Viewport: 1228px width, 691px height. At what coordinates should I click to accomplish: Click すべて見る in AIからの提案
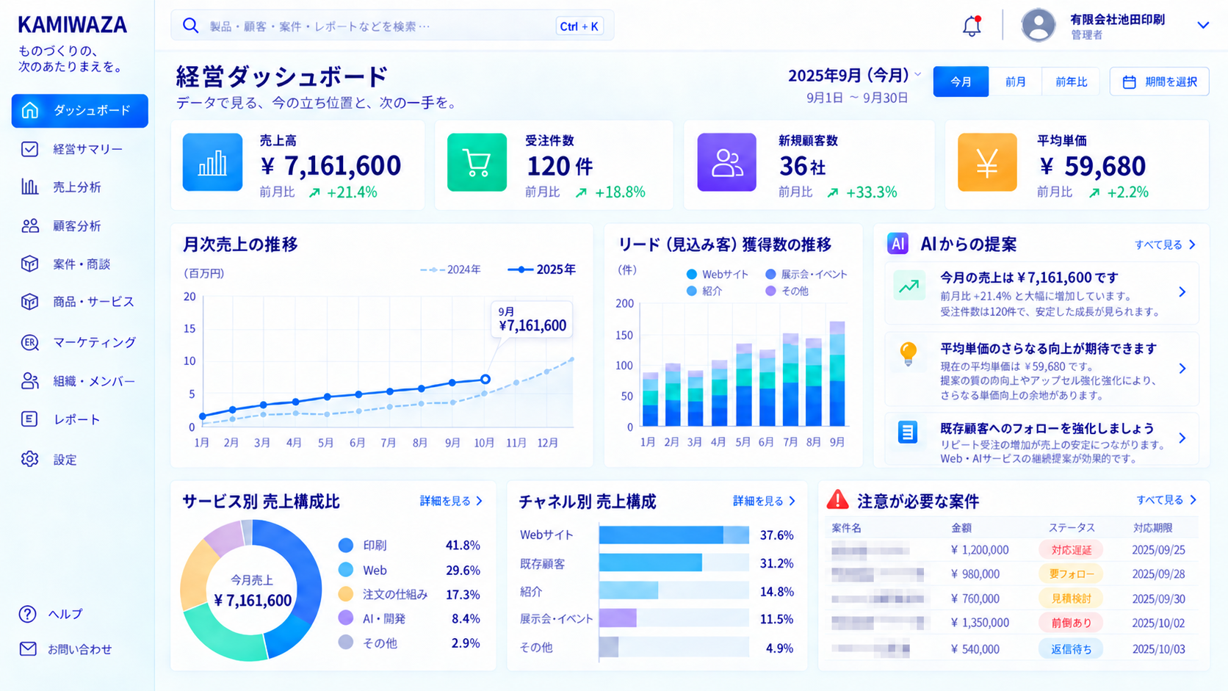click(x=1165, y=245)
